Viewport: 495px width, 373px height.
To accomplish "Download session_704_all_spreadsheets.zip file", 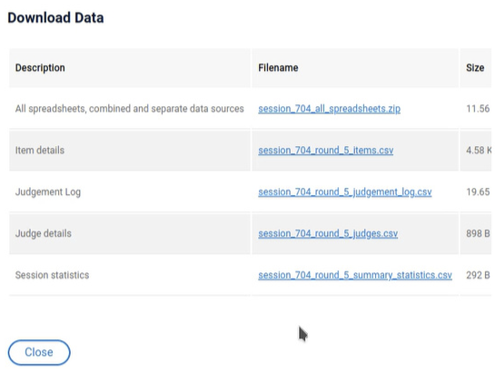I will [329, 109].
